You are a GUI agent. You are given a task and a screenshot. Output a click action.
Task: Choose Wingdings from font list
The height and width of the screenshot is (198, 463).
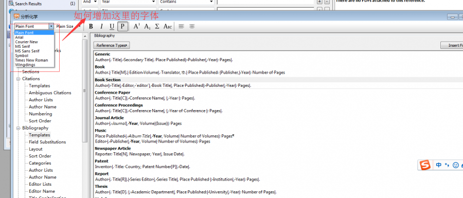[x=34, y=65]
